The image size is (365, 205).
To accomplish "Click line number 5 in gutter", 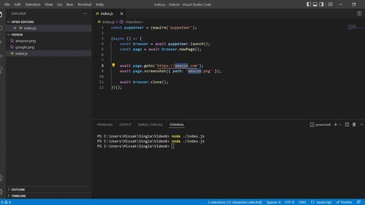I will [102, 50].
